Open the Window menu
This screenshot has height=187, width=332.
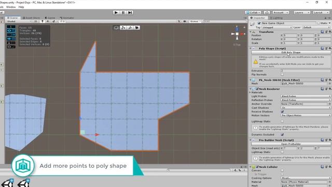11,7
